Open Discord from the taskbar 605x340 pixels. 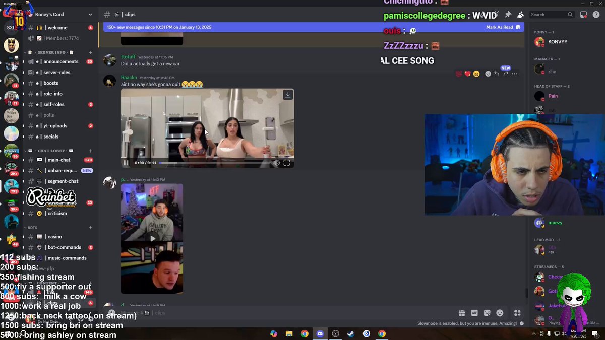320,333
